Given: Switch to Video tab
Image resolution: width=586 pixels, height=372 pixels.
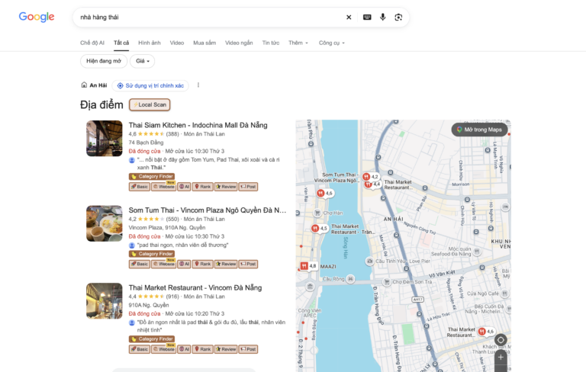Looking at the screenshot, I should pos(177,43).
